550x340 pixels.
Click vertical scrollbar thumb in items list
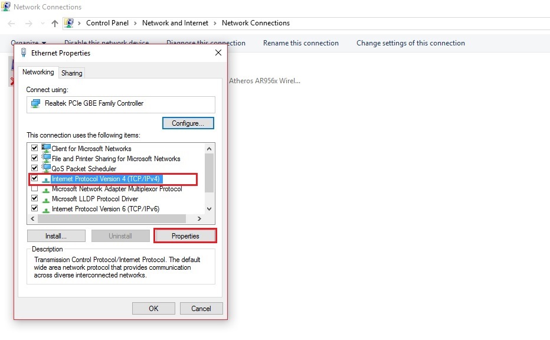[209, 173]
